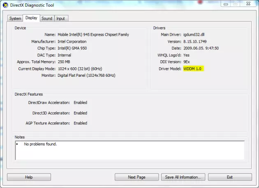Click the Help button
Screen dimensions: 259x188
[x=29, y=177]
